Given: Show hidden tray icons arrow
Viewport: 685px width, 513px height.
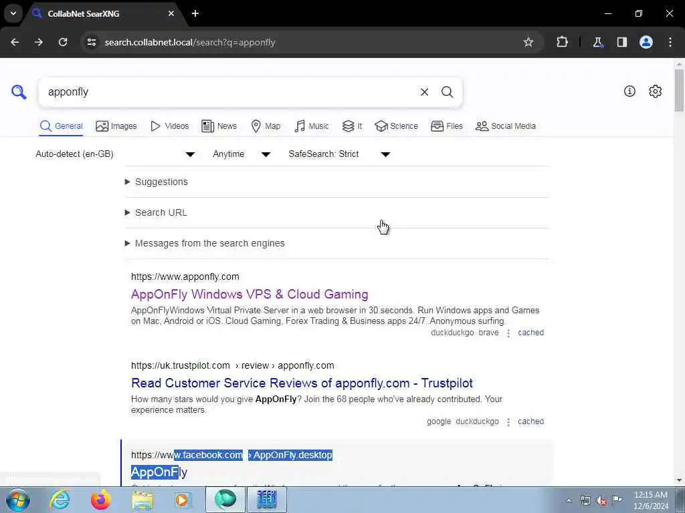Looking at the screenshot, I should 569,501.
